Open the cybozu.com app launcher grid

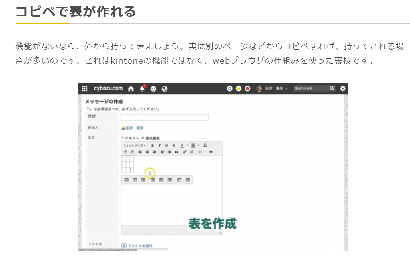pos(85,88)
